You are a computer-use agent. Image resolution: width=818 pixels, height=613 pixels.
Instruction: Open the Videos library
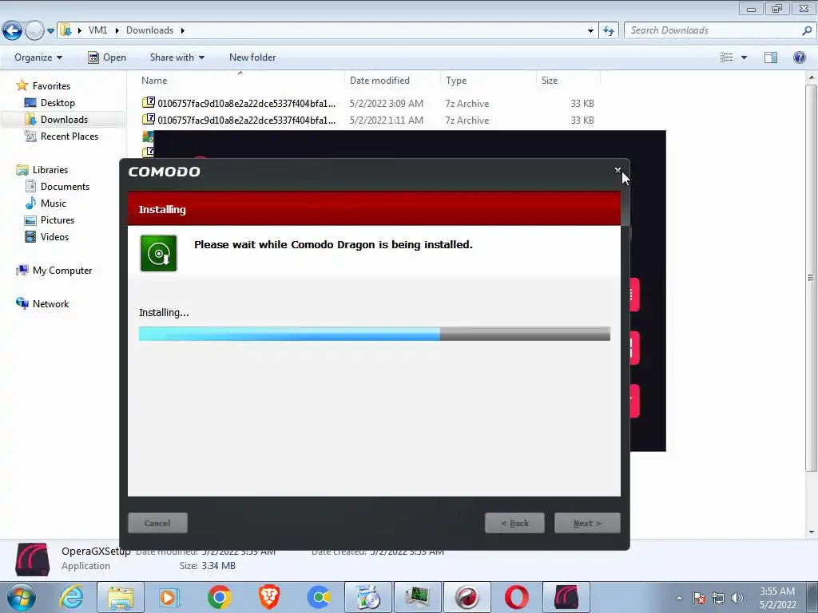(54, 236)
